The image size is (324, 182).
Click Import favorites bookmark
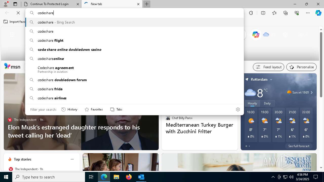click(14, 22)
